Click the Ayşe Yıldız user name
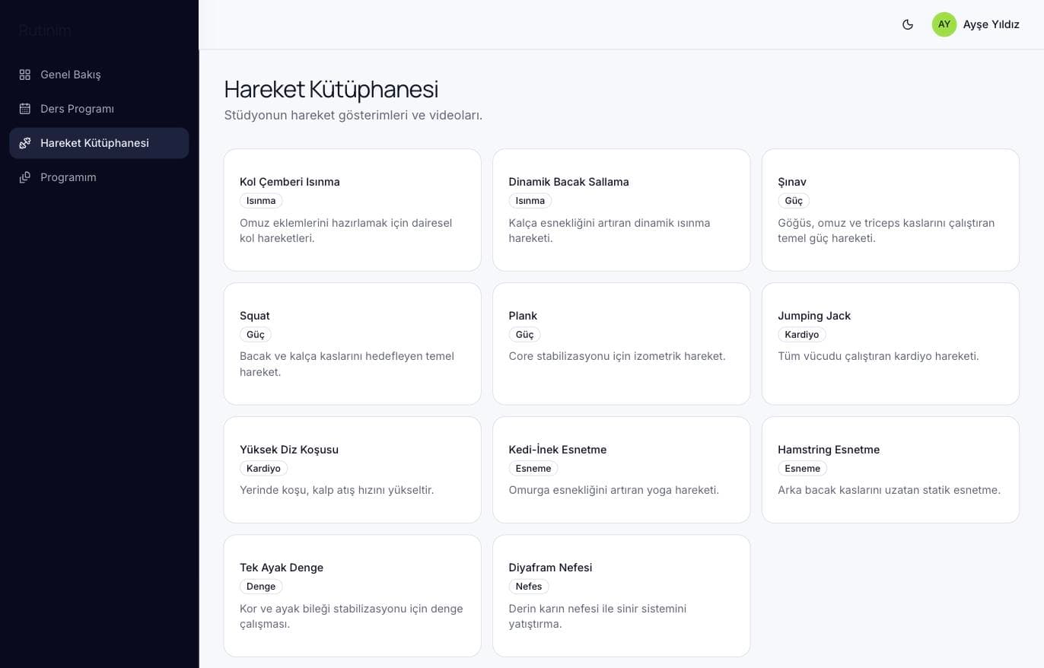Viewport: 1044px width, 668px height. point(991,24)
